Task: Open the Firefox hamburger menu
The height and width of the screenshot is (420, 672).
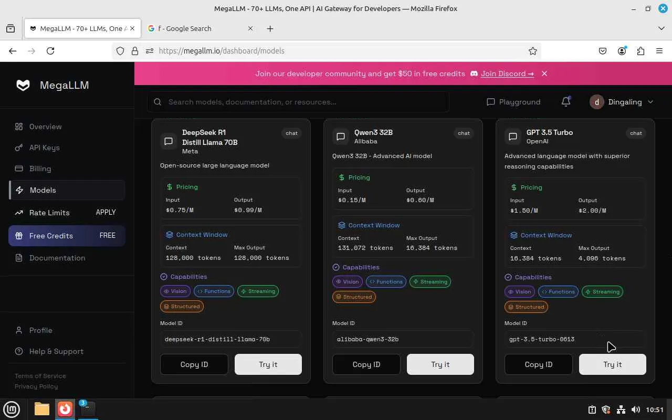Action: (x=659, y=51)
